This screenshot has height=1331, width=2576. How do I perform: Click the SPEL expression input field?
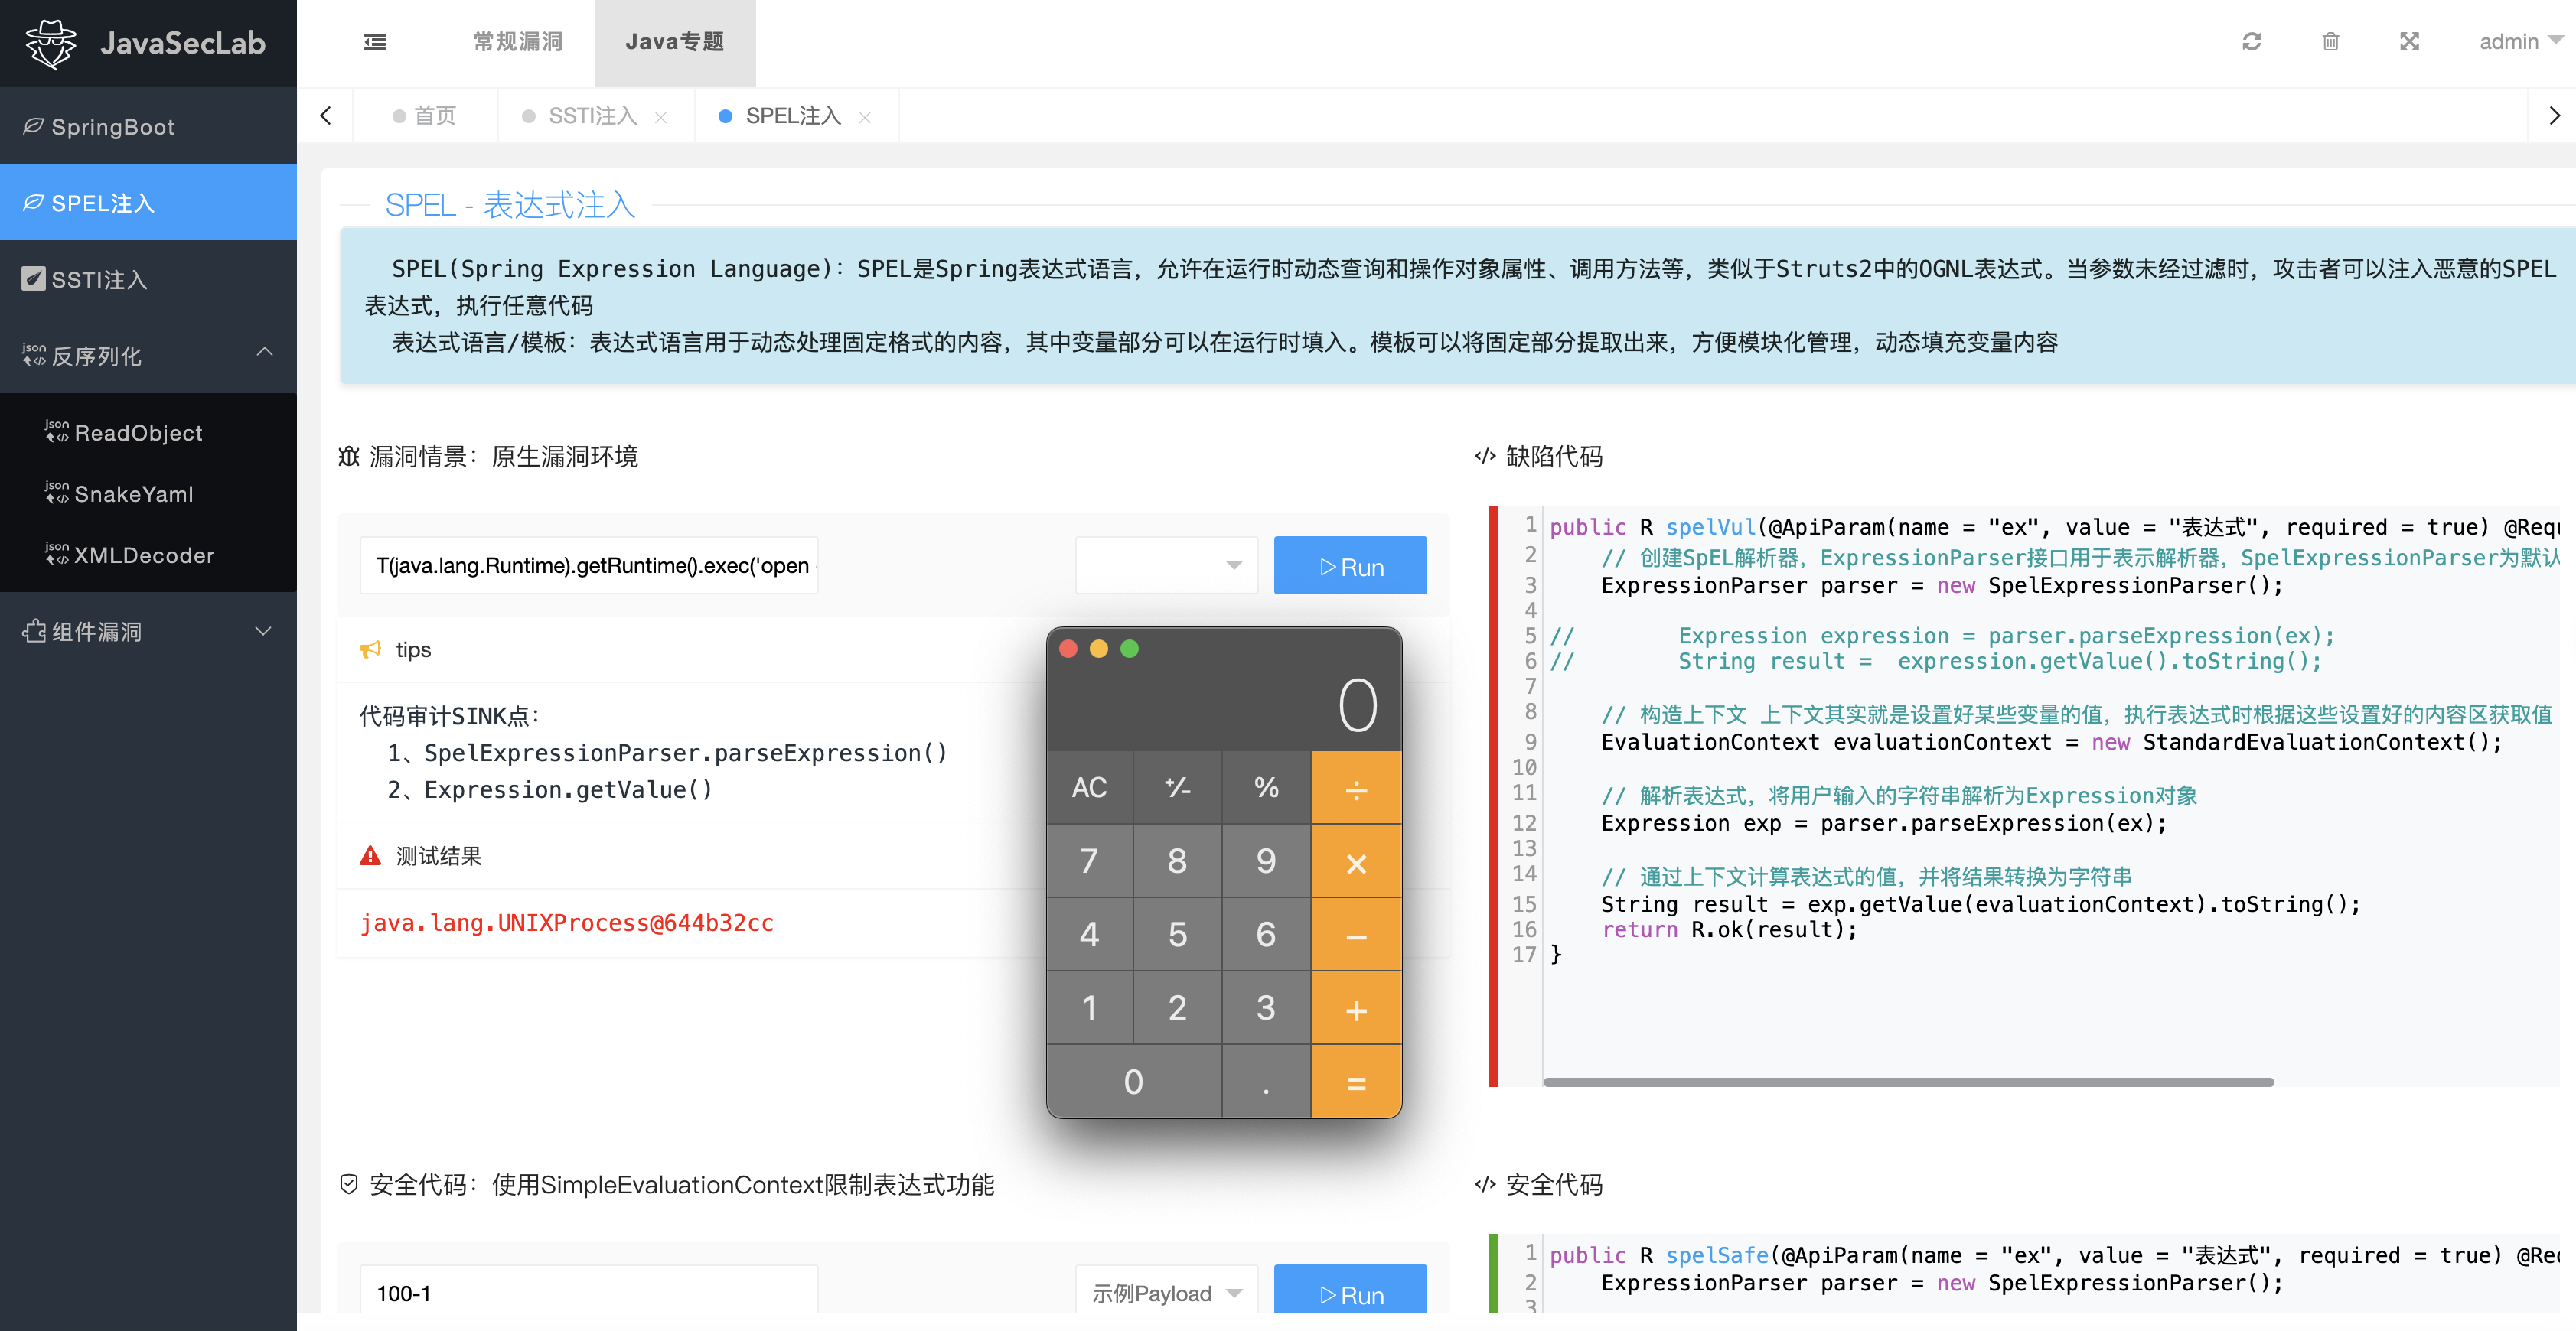(589, 565)
